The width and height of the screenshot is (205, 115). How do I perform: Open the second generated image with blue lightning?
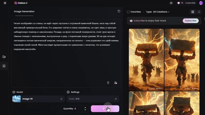[182, 60]
